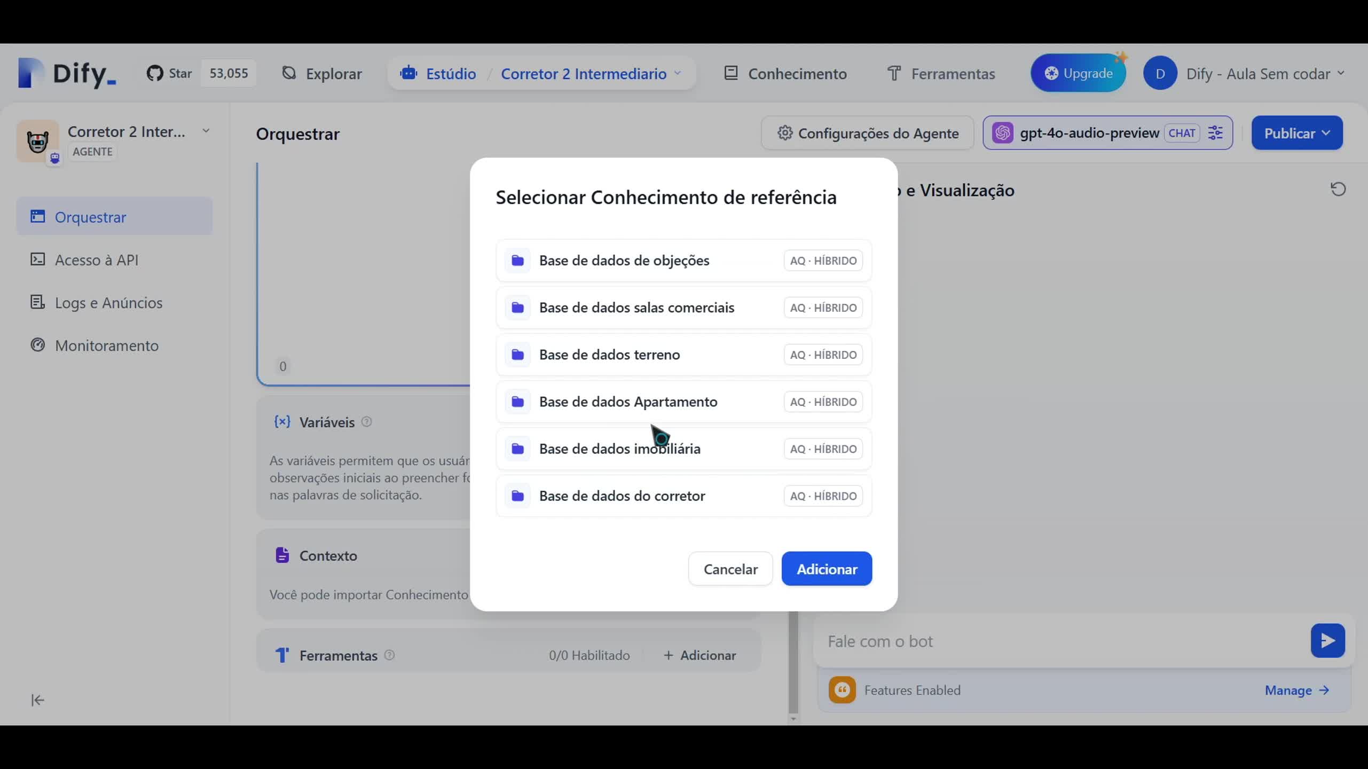Confirm selection with the Adicionar button
The height and width of the screenshot is (769, 1368).
tap(826, 568)
